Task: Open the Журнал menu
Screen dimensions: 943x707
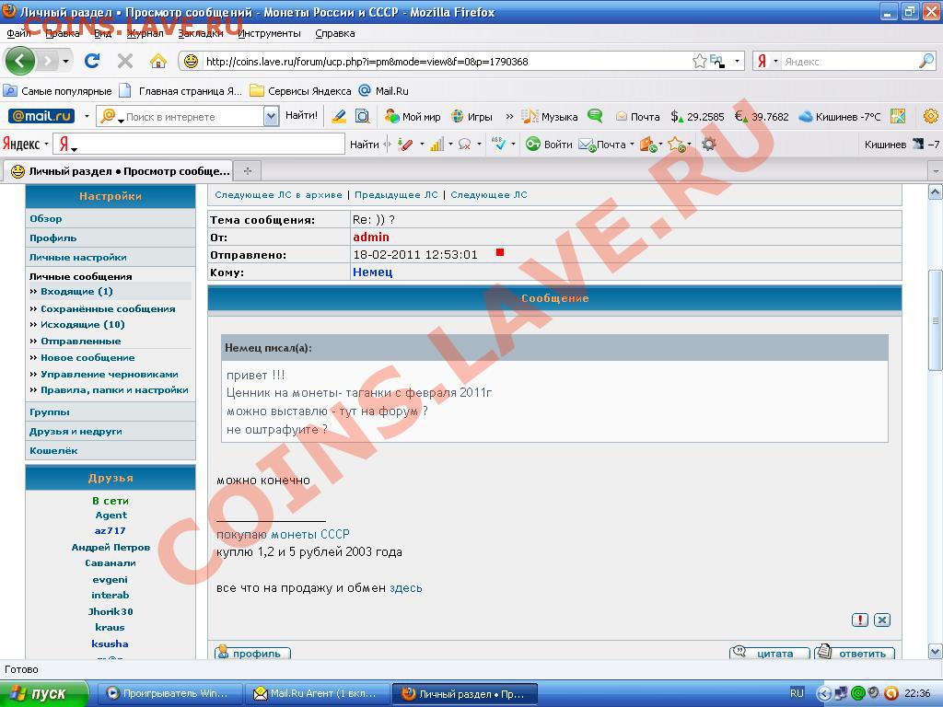Action: coord(145,33)
